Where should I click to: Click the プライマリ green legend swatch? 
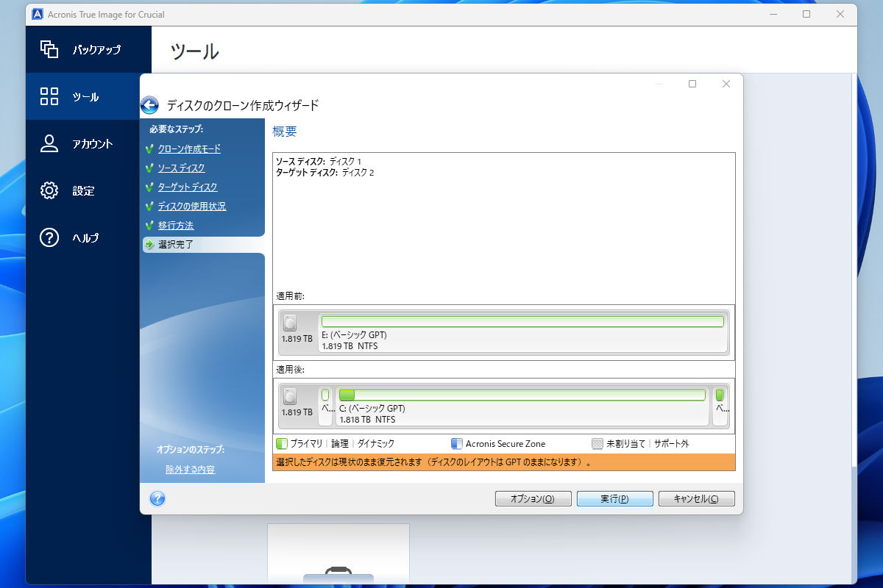282,444
